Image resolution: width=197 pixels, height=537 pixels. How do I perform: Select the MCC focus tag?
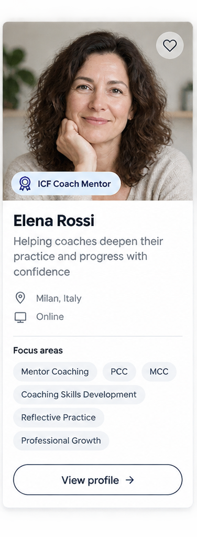point(159,372)
